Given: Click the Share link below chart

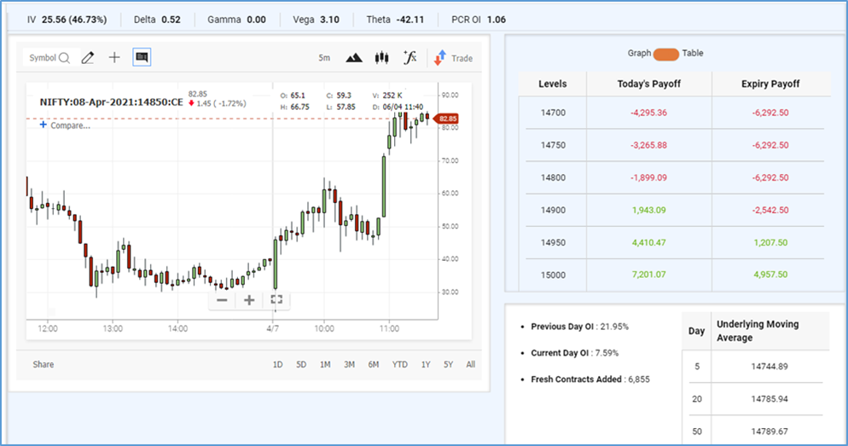Looking at the screenshot, I should point(44,364).
